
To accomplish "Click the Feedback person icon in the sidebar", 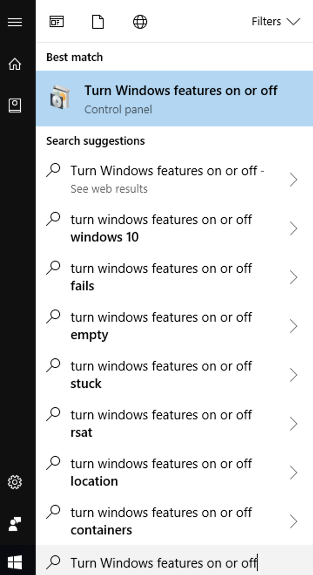I will coord(15,524).
